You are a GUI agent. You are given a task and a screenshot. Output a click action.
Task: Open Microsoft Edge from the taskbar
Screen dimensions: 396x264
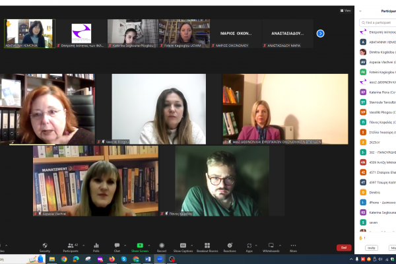click(76, 259)
